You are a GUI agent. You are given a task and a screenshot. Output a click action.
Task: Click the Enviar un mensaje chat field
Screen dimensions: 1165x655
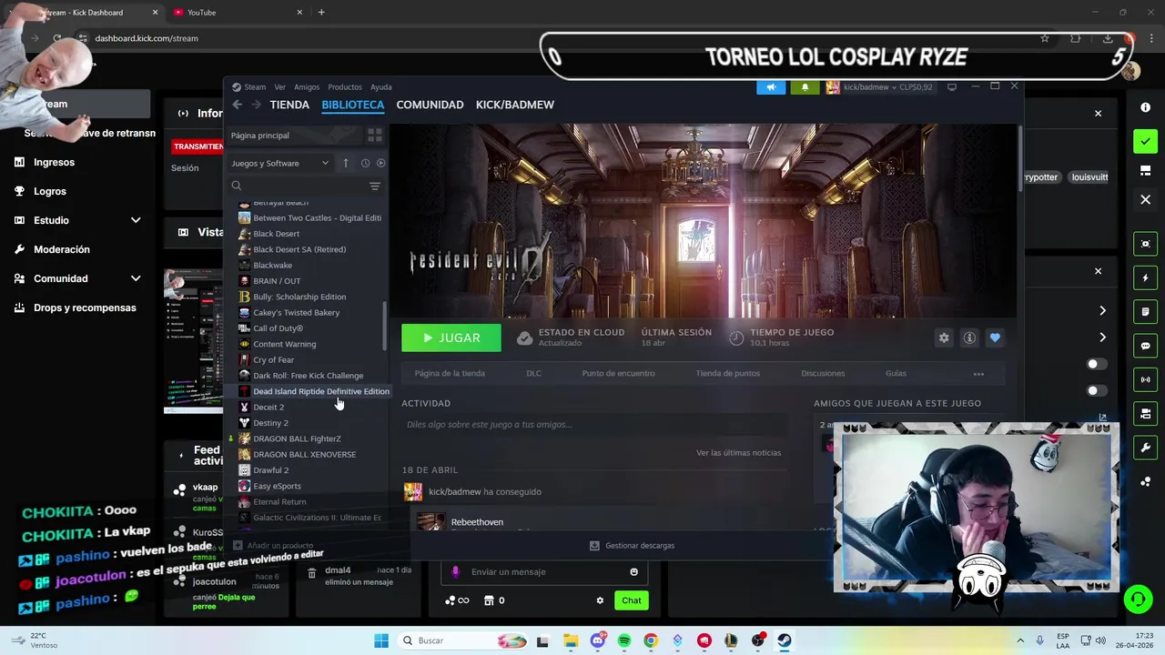tap(544, 572)
